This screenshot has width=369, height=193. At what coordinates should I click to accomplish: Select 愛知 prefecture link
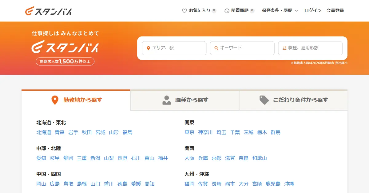click(x=41, y=158)
